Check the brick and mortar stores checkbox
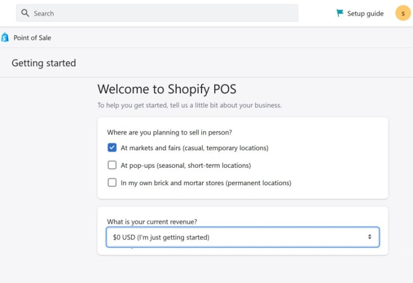This screenshot has width=413, height=283. tap(112, 182)
